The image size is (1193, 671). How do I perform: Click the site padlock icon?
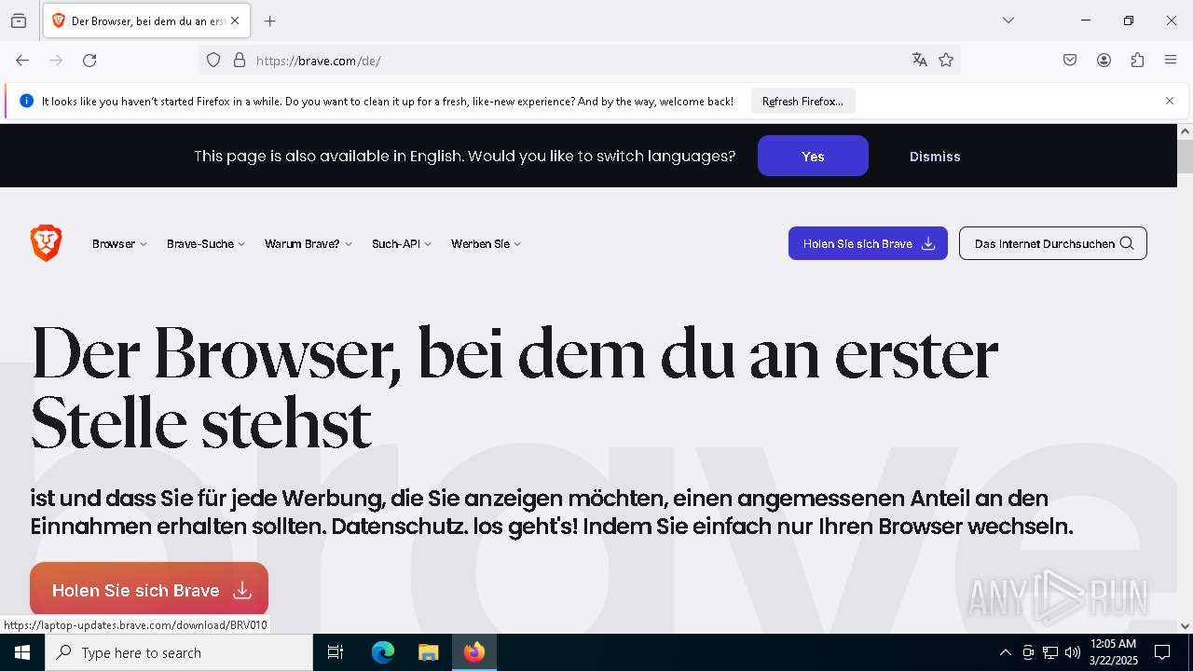coord(240,61)
